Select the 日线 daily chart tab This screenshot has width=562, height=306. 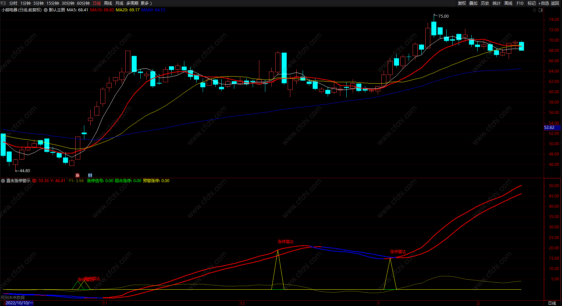click(x=97, y=3)
